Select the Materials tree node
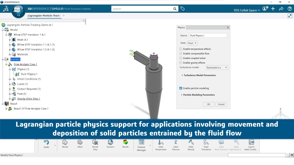Screen dimensions: 294x165 tap(22, 54)
